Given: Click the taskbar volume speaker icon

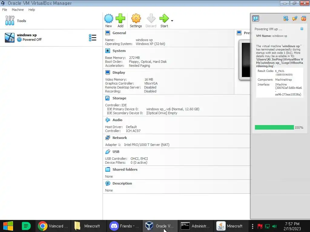Looking at the screenshot, I should [x=274, y=226].
